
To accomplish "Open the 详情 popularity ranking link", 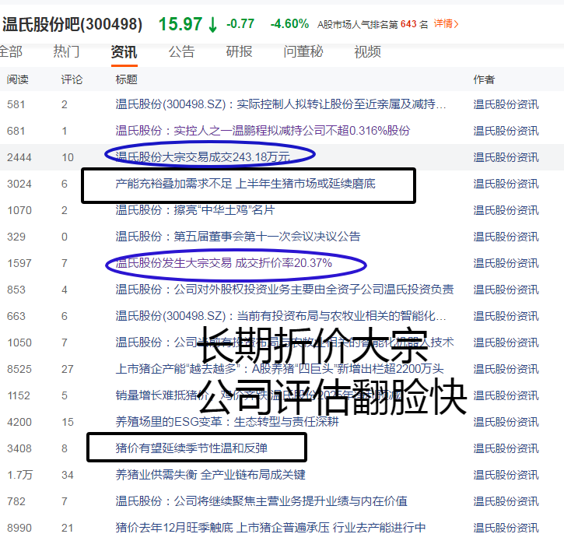I will pos(446,24).
